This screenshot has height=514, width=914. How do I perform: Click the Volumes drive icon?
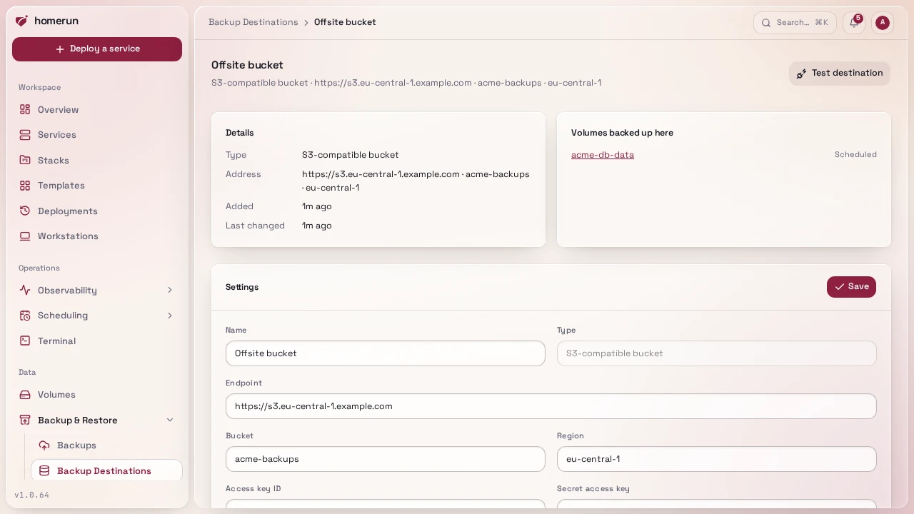(x=25, y=395)
